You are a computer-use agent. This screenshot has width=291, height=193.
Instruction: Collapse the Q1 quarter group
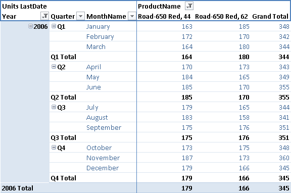(x=54, y=26)
